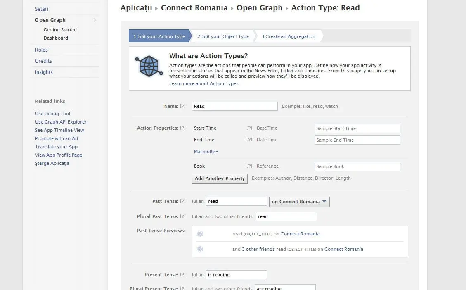Click the help icon beside Action Properties
The width and height of the screenshot is (466, 290).
183,128
